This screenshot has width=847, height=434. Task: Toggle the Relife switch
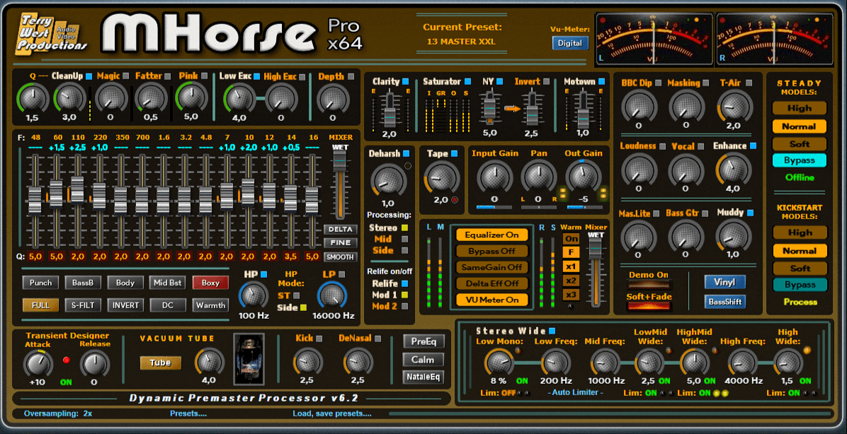[x=404, y=283]
